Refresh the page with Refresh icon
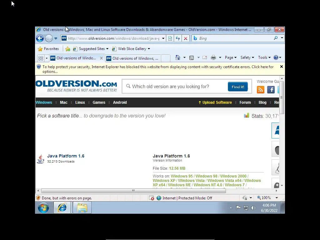Screen dimensions: 320x240 [178, 38]
